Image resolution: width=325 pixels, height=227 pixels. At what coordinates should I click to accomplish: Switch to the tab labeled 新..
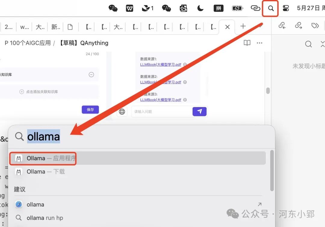pos(56,27)
